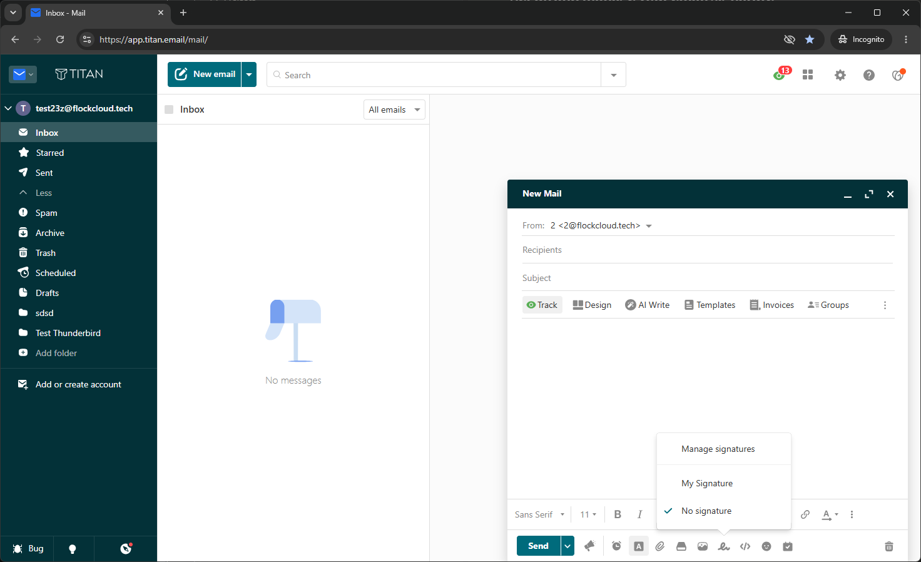Viewport: 921px width, 562px height.
Task: Open the text color dropdown
Action: [830, 514]
